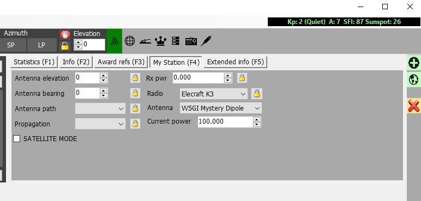Switch to Extended info (F5) tab

[x=236, y=62]
